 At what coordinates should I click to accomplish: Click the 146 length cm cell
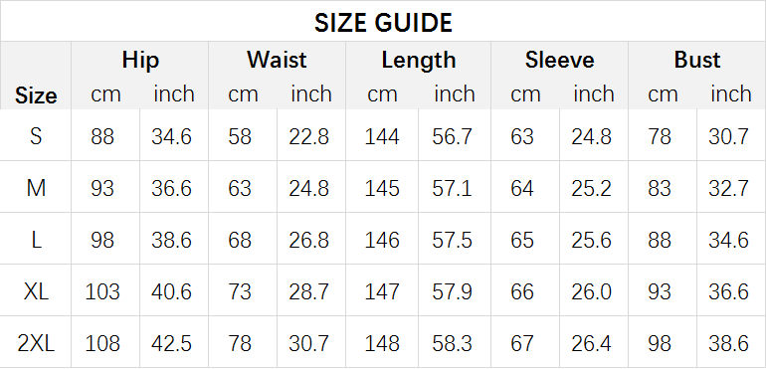coord(382,241)
